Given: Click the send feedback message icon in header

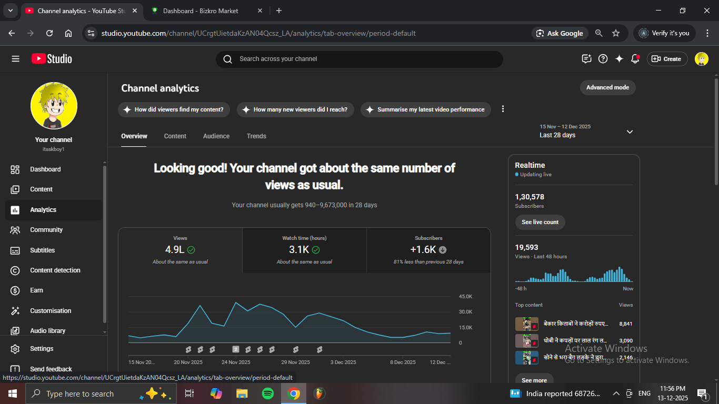Looking at the screenshot, I should click(x=586, y=59).
